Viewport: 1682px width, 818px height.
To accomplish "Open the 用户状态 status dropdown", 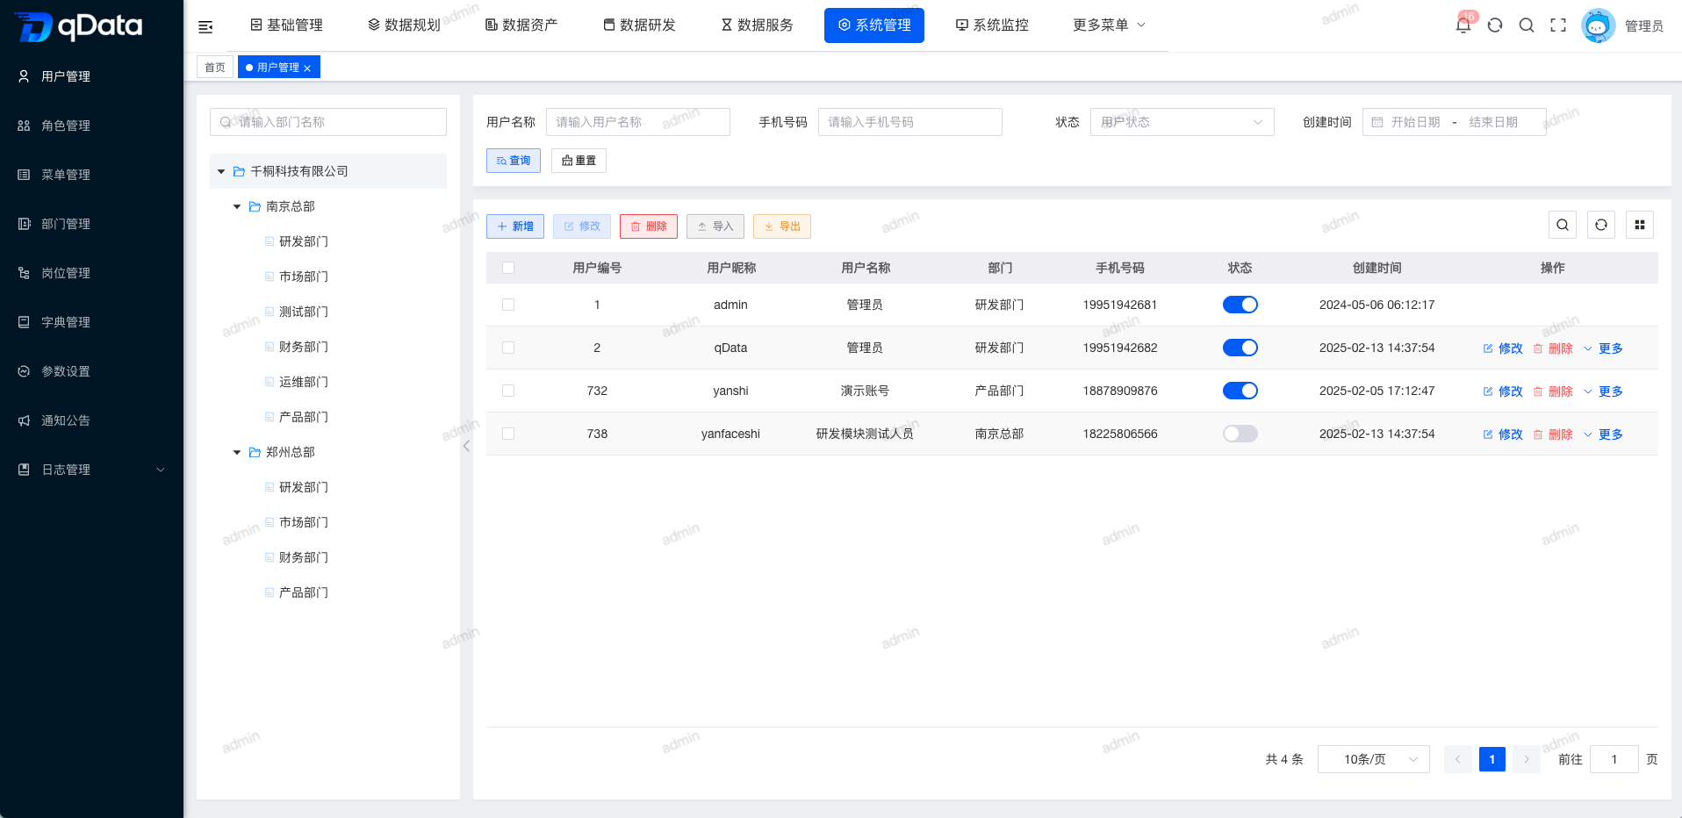I will point(1182,122).
